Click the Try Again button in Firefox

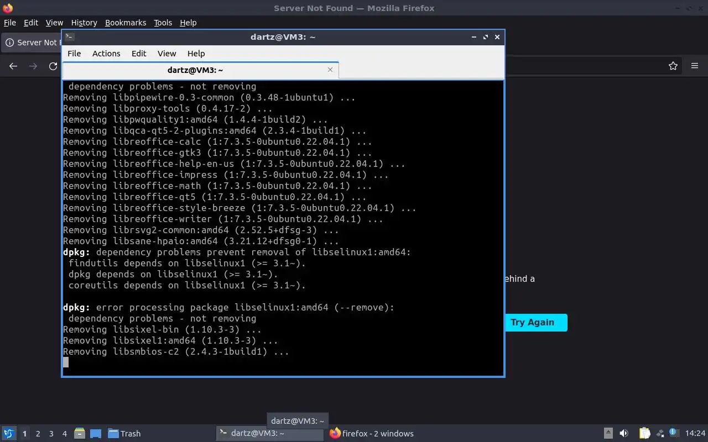click(x=535, y=323)
